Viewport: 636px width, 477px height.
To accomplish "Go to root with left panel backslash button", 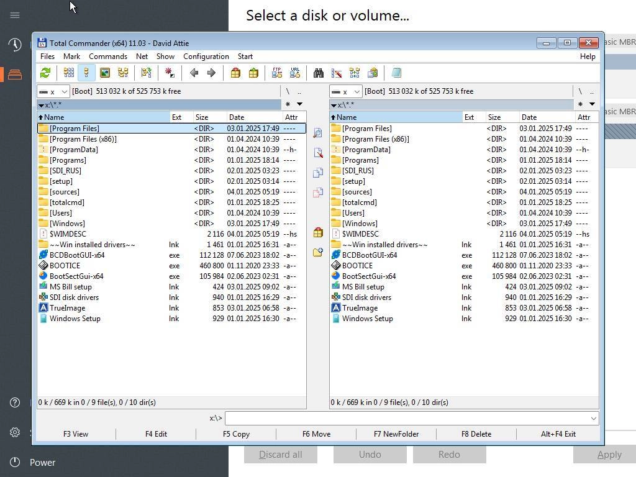I will pos(288,92).
